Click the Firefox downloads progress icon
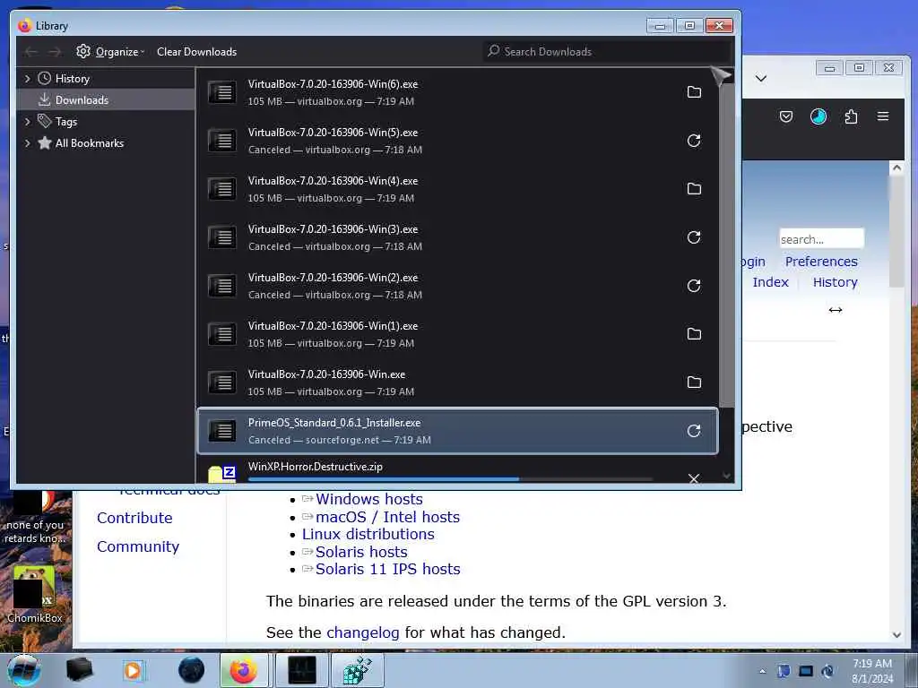This screenshot has width=918, height=688. pyautogui.click(x=818, y=116)
